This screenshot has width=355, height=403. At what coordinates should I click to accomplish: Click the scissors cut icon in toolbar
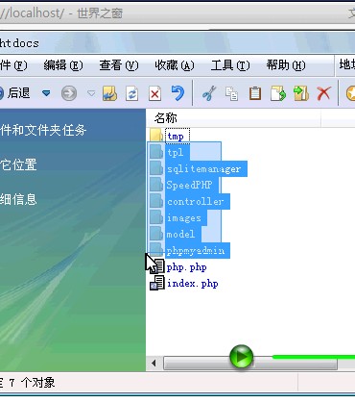(x=209, y=93)
